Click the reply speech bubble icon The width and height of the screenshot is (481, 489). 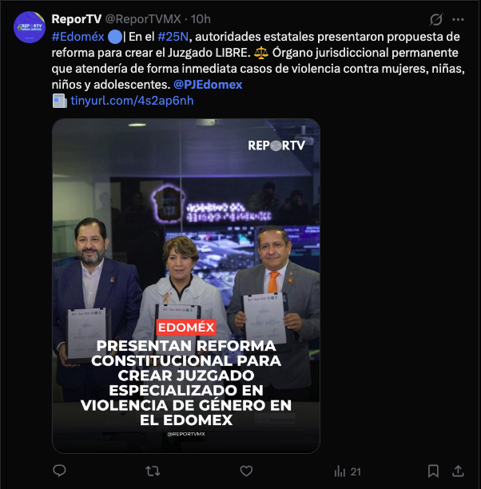tap(59, 471)
